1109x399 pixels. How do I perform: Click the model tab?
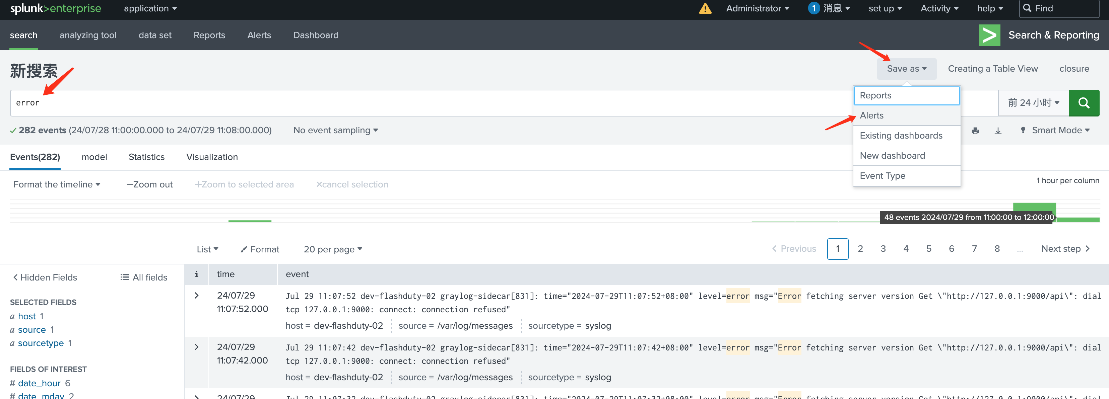coord(94,157)
